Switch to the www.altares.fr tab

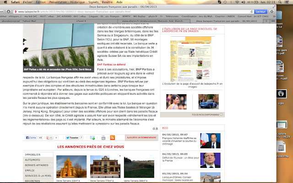point(153,21)
